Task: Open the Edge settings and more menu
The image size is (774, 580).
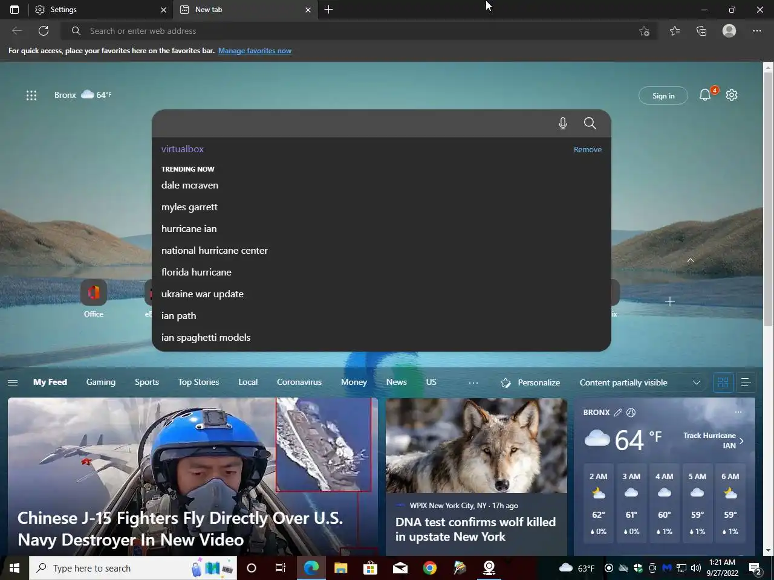Action: (x=757, y=31)
